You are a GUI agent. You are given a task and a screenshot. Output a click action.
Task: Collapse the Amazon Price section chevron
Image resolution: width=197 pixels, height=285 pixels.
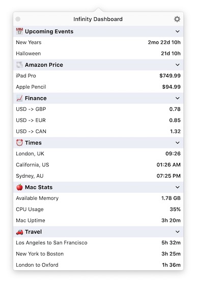[x=177, y=65]
